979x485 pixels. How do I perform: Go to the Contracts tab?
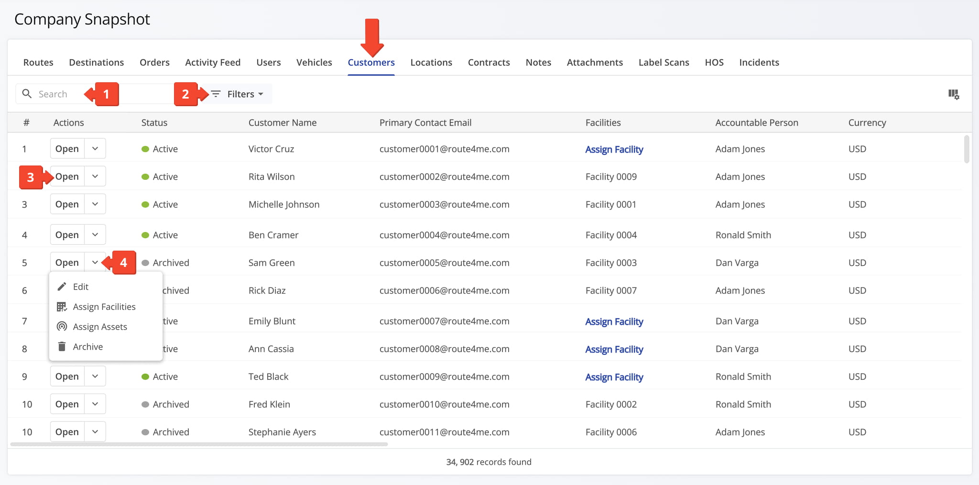tap(489, 62)
